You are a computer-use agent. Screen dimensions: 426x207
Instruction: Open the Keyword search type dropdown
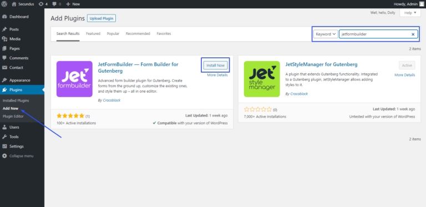[x=326, y=34]
